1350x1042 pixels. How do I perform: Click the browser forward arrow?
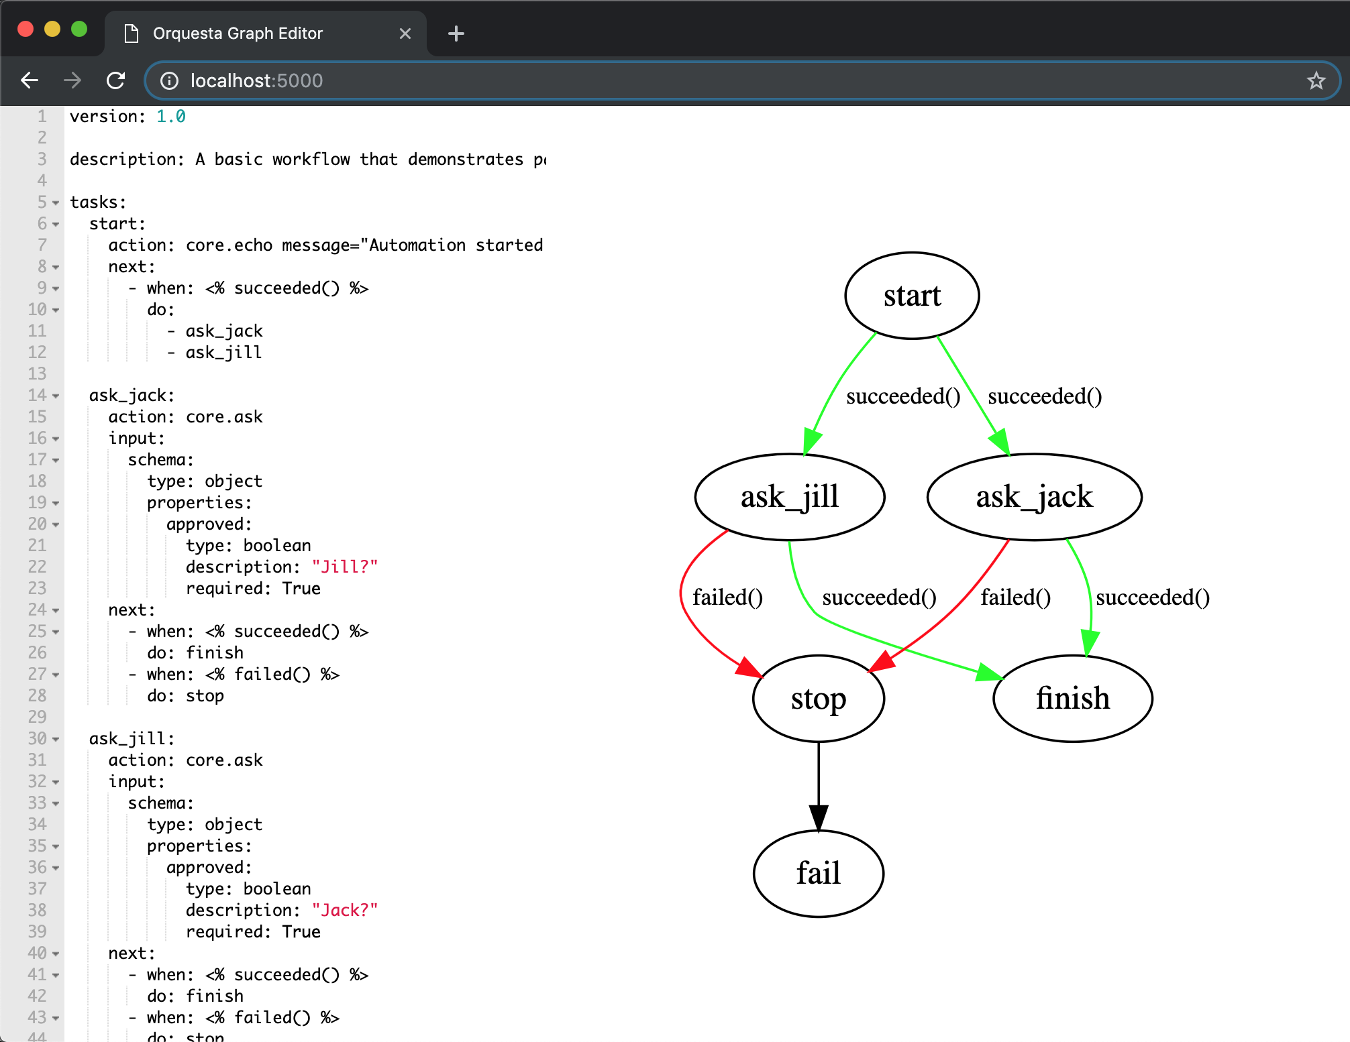(72, 80)
